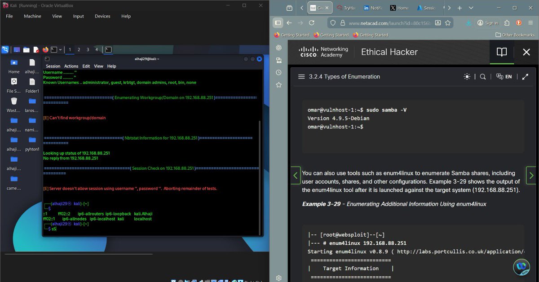Screen dimensions: 539x282
Task: Switch to the TryHackMe browser tab
Action: point(347,8)
